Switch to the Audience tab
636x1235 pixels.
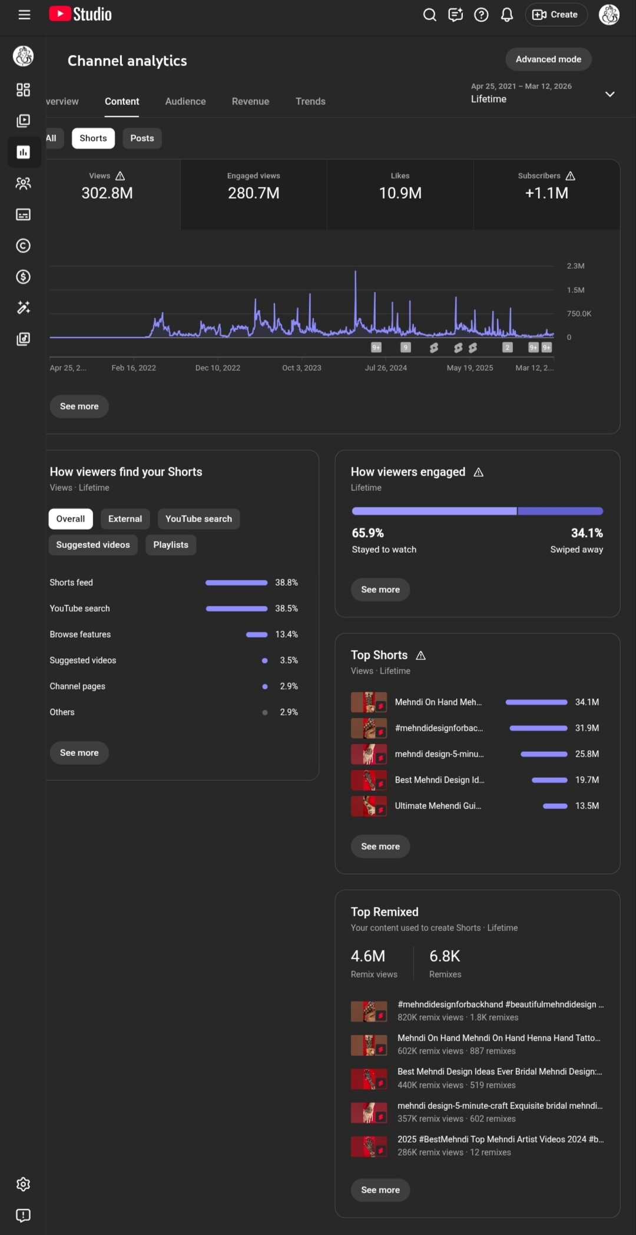(x=185, y=101)
